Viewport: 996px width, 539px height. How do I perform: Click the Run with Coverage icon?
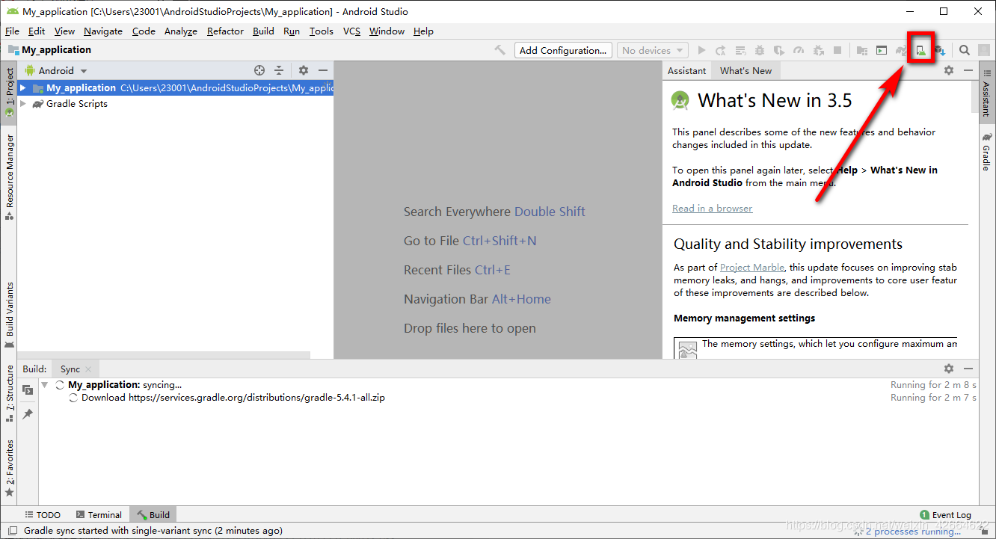(x=779, y=50)
